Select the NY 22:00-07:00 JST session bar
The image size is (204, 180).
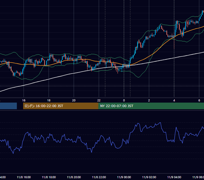point(151,106)
